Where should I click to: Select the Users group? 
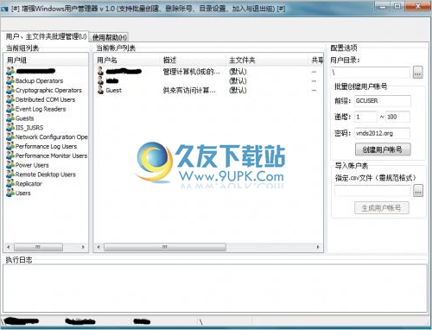coord(22,193)
